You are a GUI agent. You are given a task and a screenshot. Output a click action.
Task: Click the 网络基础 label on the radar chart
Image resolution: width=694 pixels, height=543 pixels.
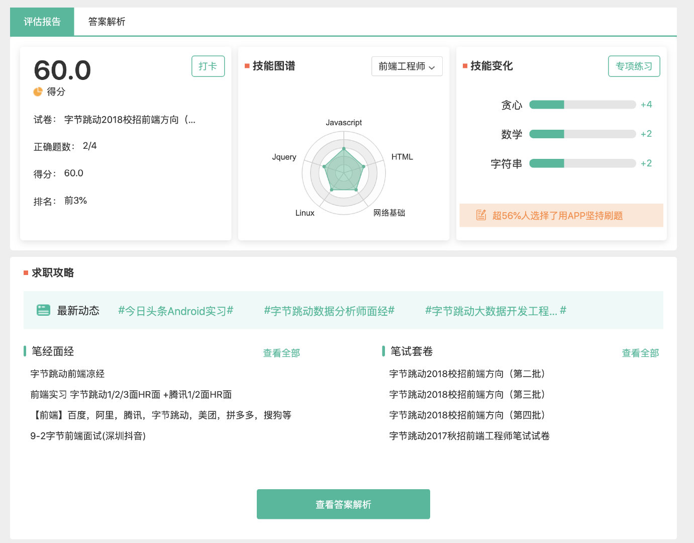point(389,213)
